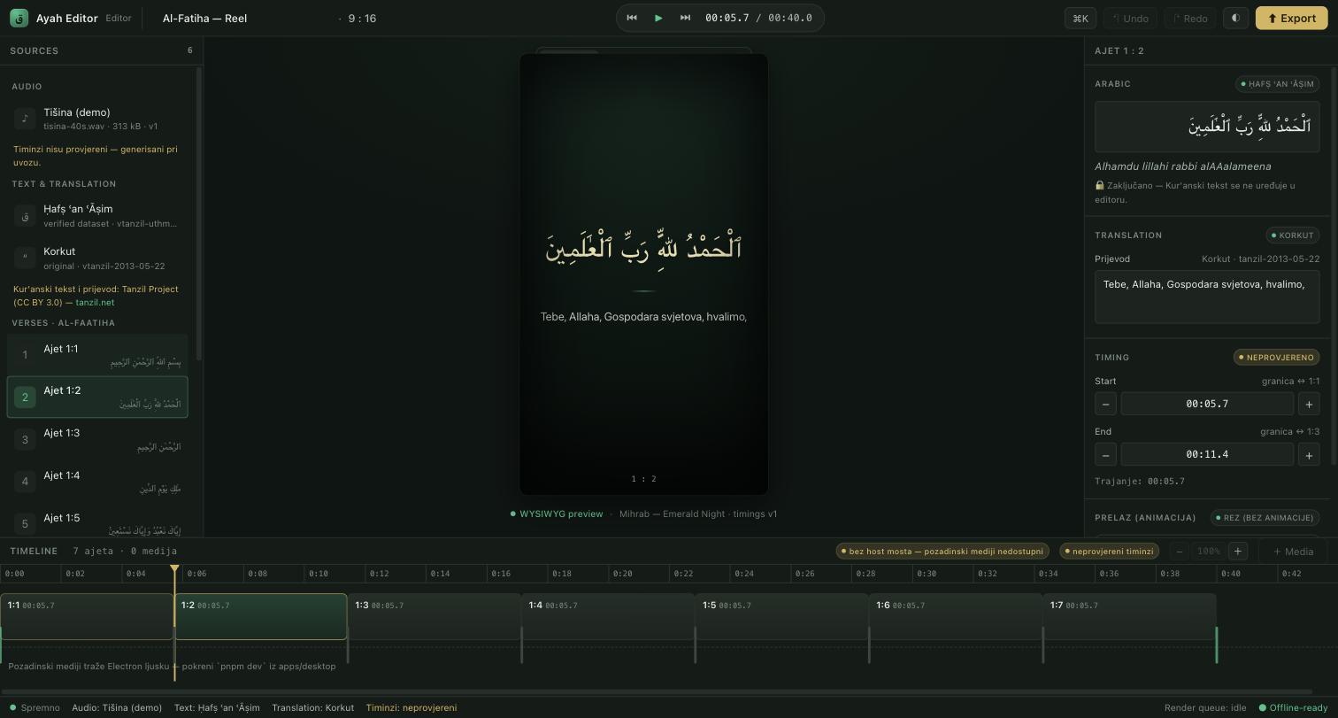Toggle the light/dark theme icon
The width and height of the screenshot is (1338, 718).
(1235, 18)
